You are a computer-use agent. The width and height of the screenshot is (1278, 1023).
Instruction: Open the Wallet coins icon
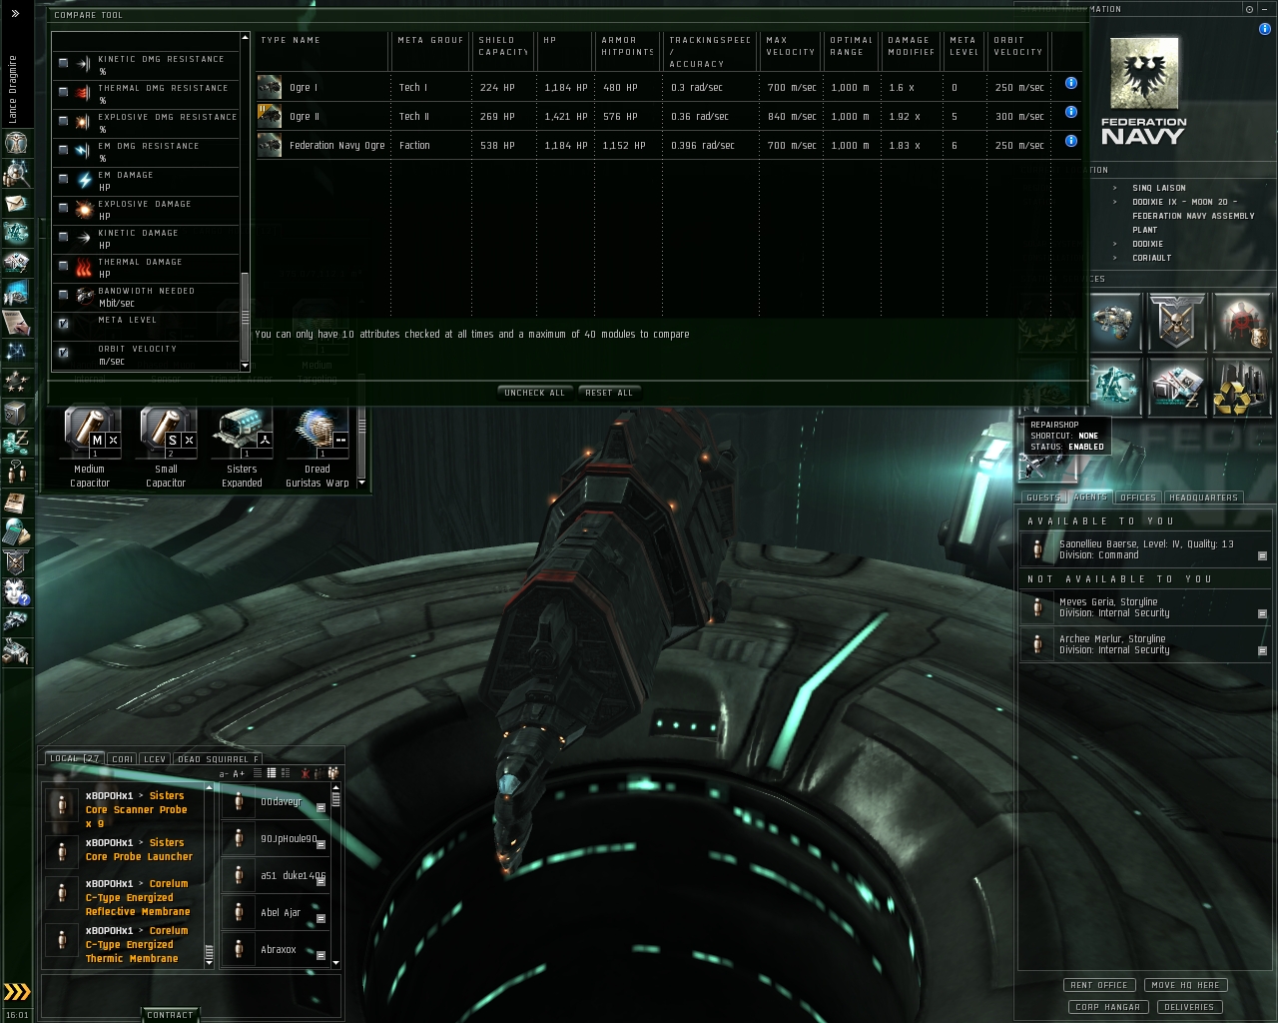(16, 441)
